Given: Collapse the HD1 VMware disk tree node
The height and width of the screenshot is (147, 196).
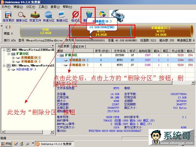Looking at the screenshot, I should pos(4,66).
